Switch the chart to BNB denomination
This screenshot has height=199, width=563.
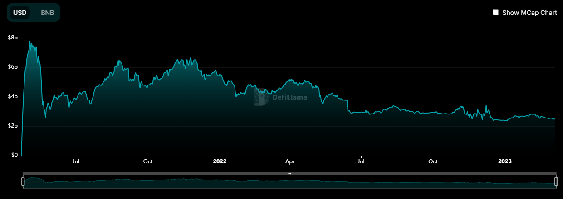[x=47, y=13]
